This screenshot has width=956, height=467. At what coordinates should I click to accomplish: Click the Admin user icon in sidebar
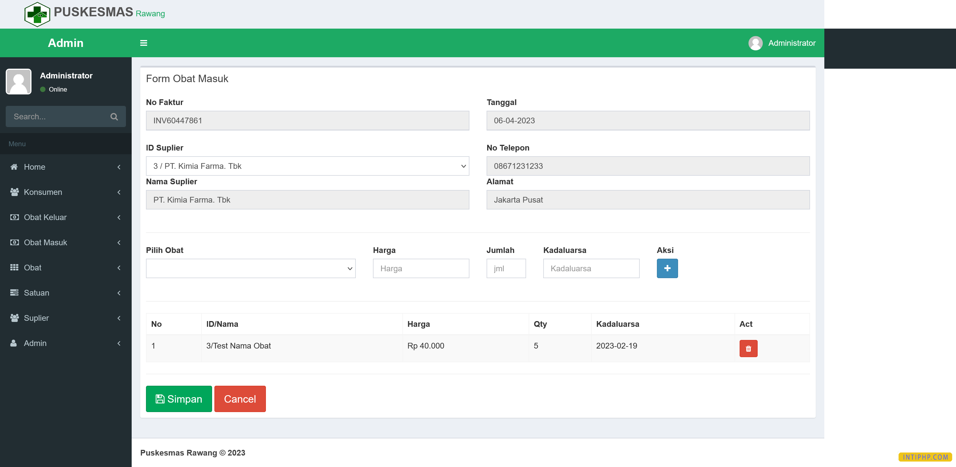click(13, 343)
